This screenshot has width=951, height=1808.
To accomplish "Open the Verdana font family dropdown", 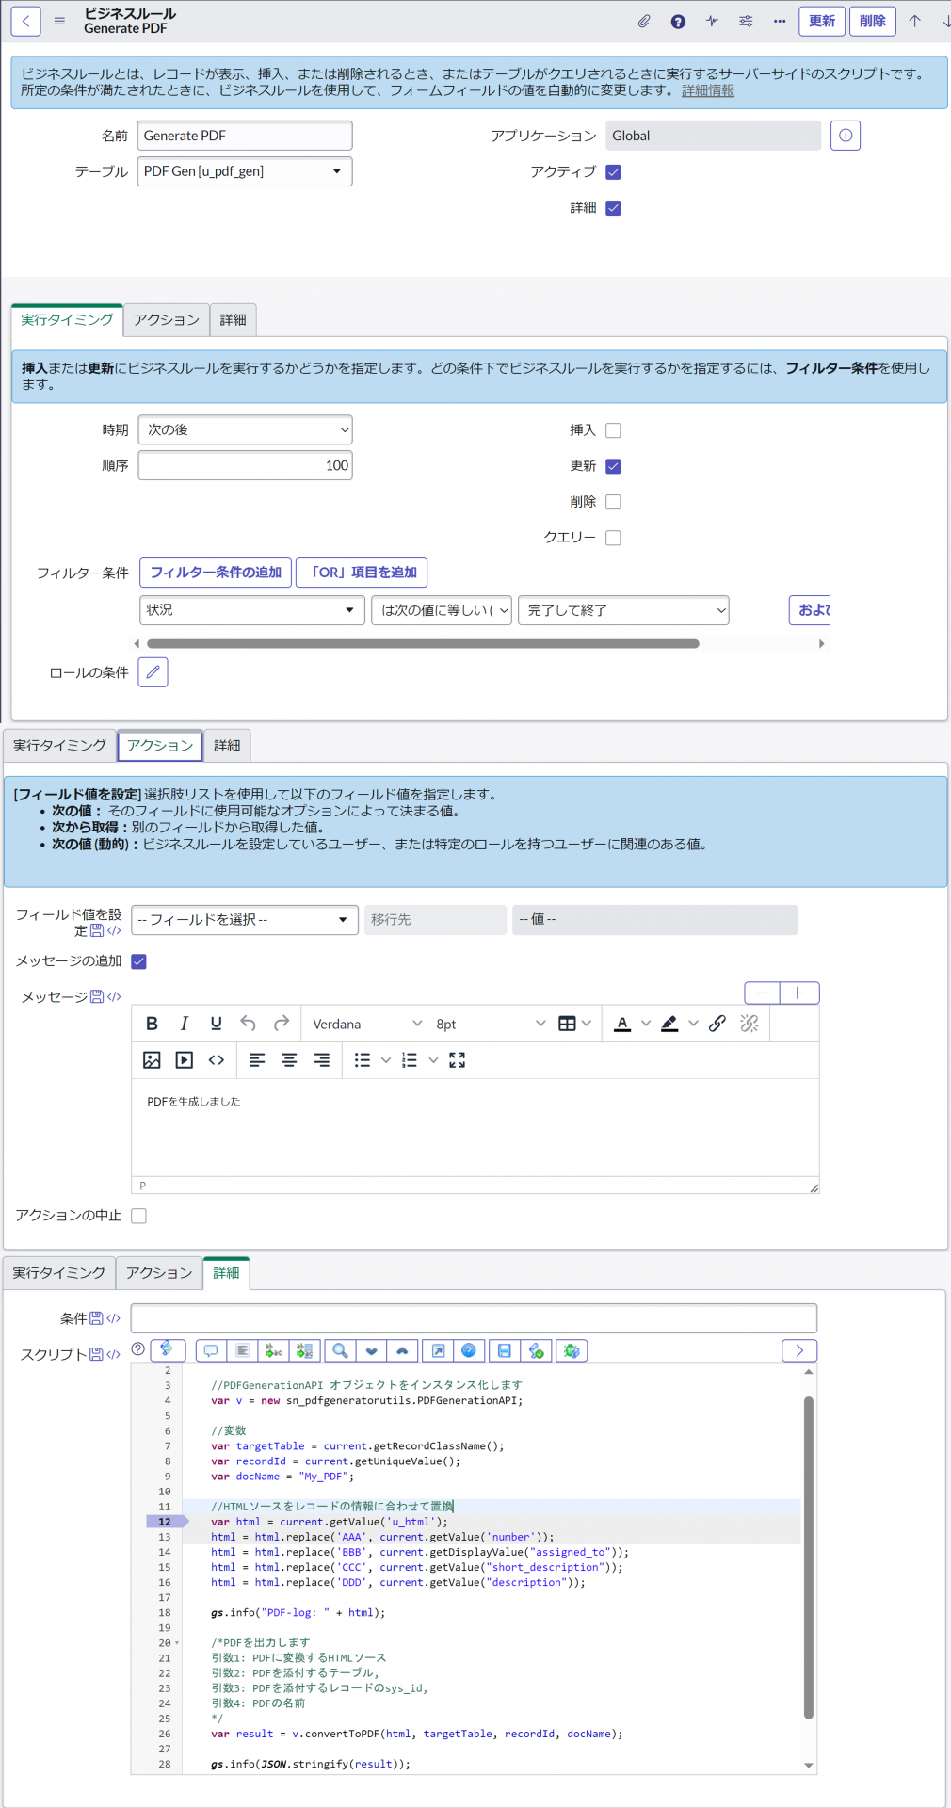I will 367,1024.
